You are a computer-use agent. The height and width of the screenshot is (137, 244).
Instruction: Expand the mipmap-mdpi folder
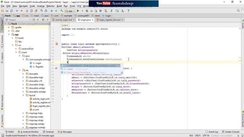pyautogui.click(x=23, y=117)
